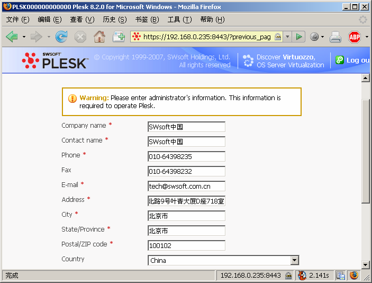Click the Firefox icon in the status bar

tap(354, 276)
